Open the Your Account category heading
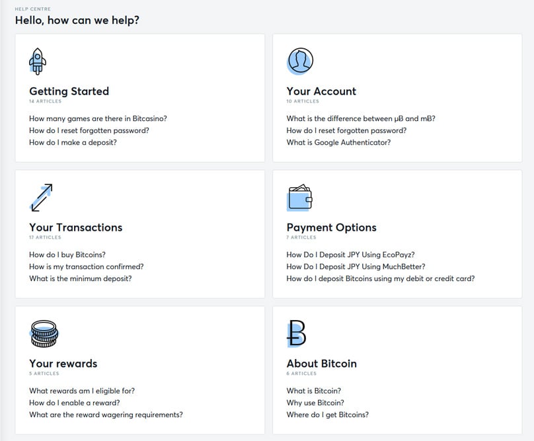This screenshot has height=441, width=534. 321,91
